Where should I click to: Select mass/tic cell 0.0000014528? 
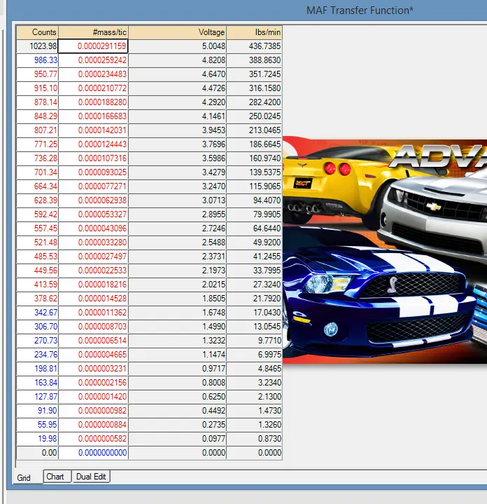pos(93,299)
